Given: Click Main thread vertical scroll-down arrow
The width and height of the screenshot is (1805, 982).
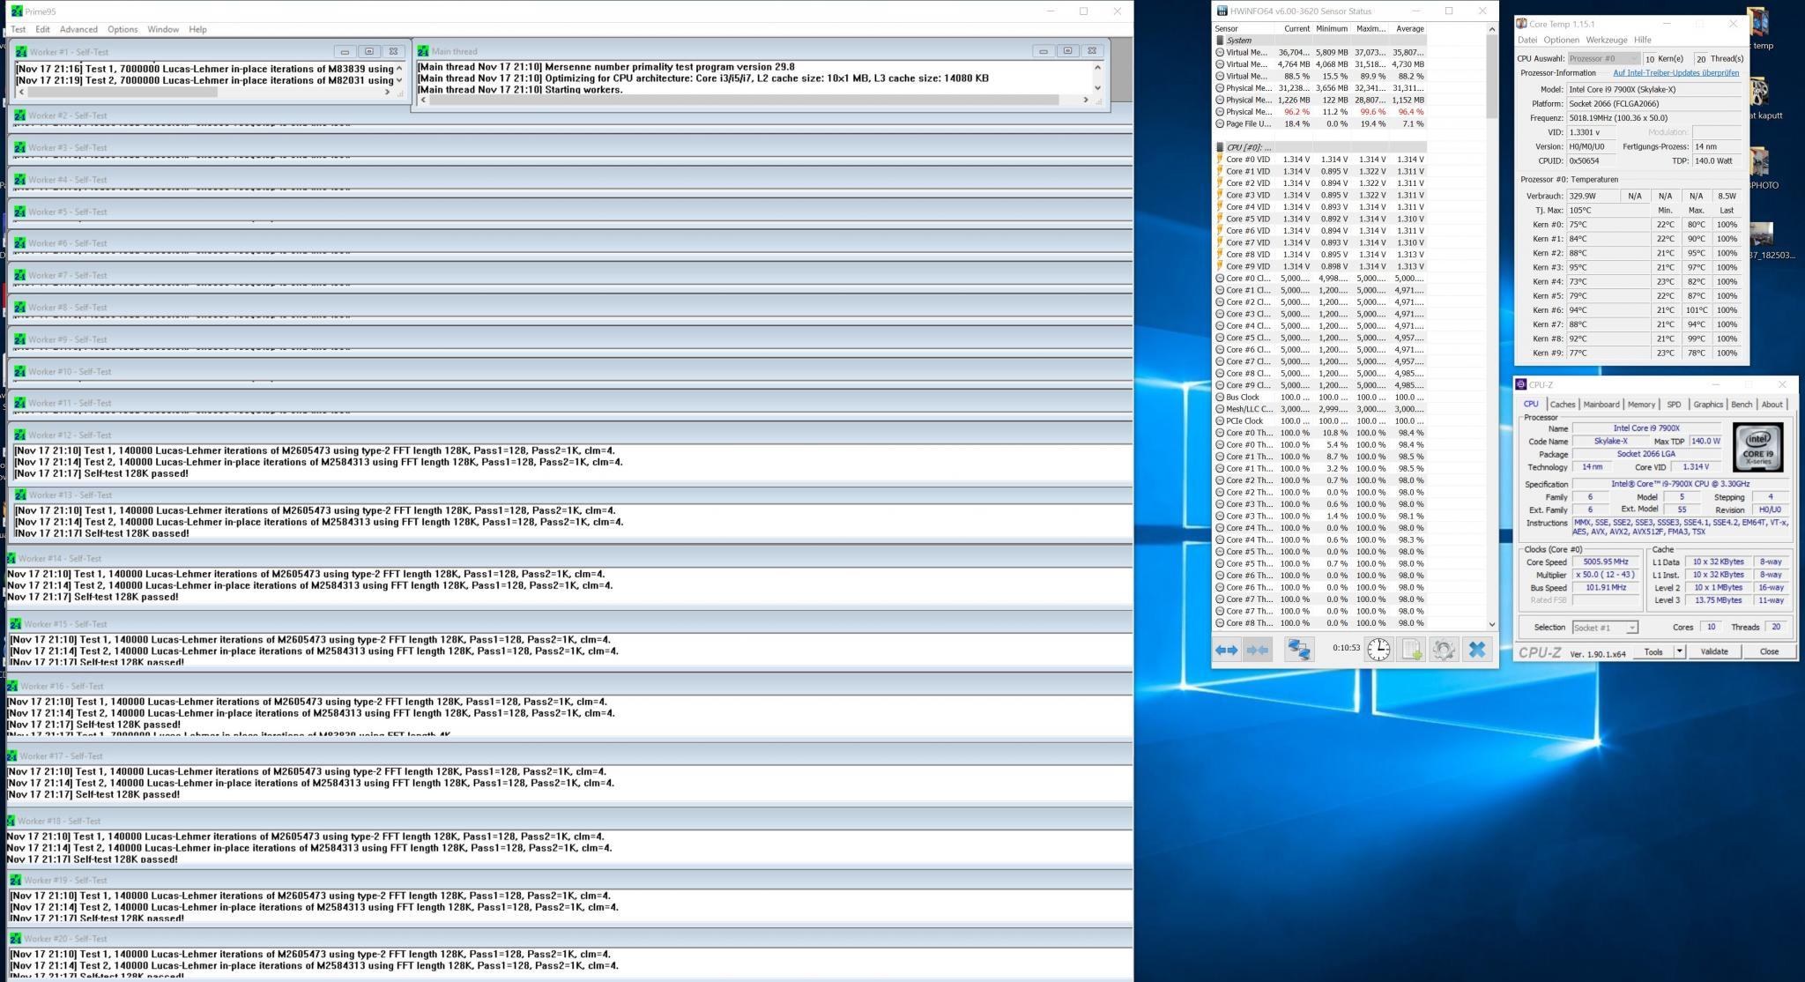Looking at the screenshot, I should 1097,88.
